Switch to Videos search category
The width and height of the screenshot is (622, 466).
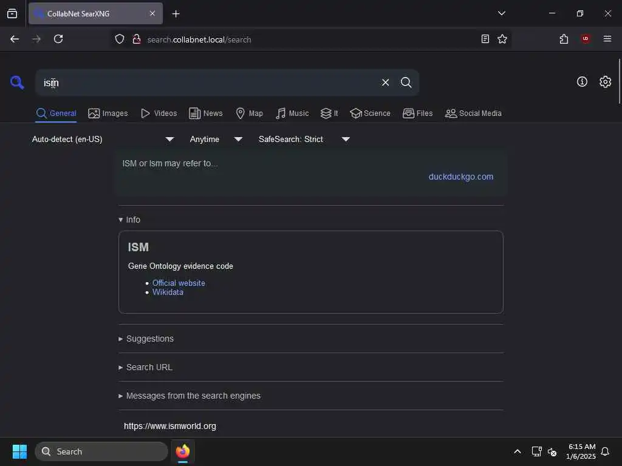pyautogui.click(x=159, y=113)
